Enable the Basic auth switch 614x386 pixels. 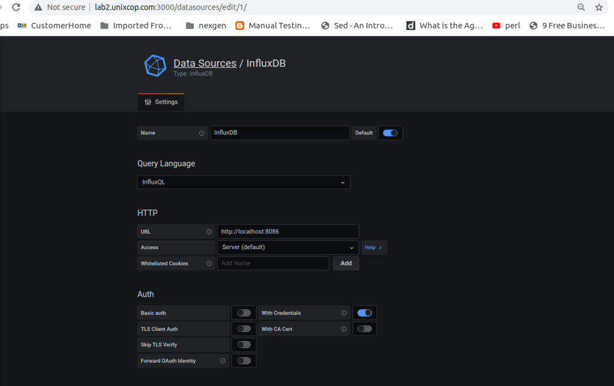(243, 313)
